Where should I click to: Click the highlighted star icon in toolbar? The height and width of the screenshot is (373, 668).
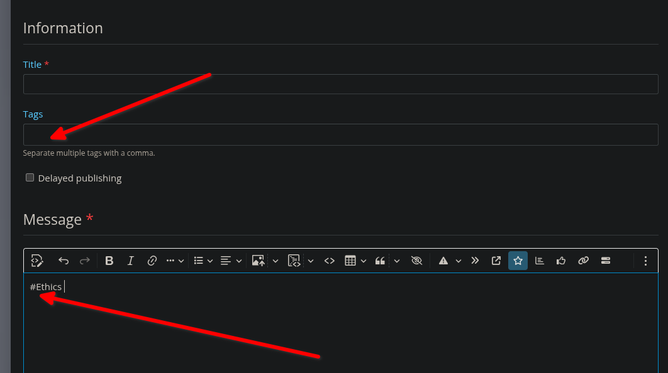coord(518,261)
